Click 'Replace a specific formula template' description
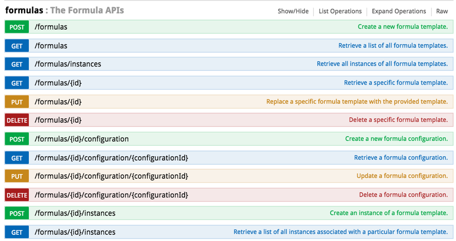 [x=357, y=102]
